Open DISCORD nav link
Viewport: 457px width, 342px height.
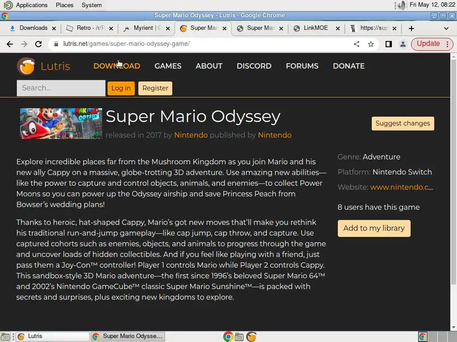pos(254,66)
